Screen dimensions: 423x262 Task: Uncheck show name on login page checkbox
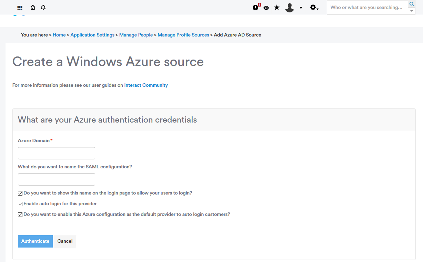[20, 193]
